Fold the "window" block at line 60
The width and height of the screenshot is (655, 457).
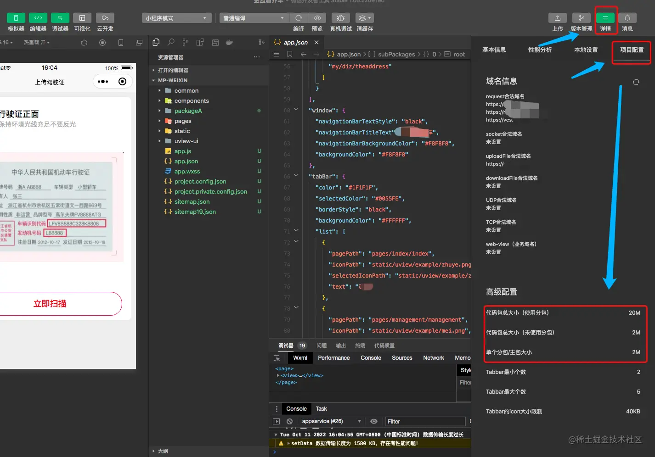(x=296, y=109)
